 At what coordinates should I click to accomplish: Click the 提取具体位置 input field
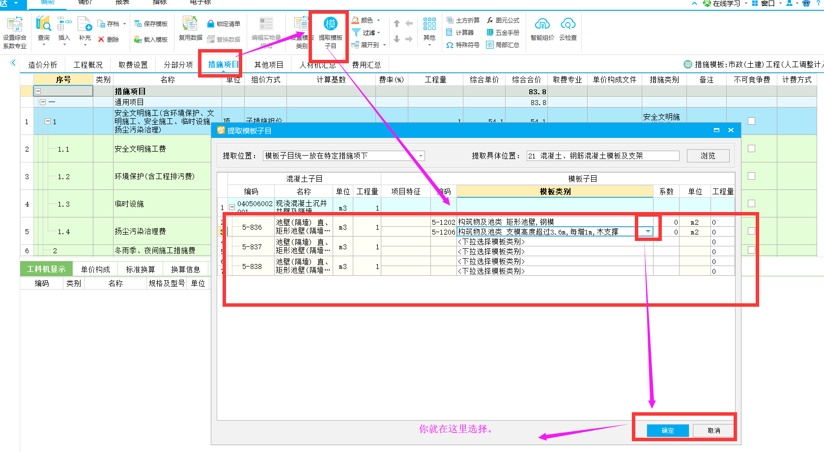click(x=603, y=156)
